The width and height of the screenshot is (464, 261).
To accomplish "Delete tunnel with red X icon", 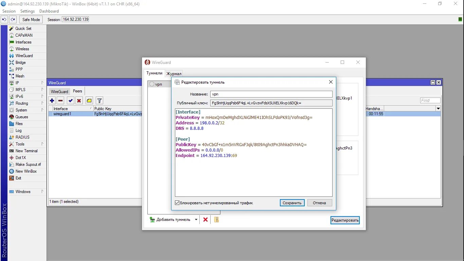I will point(206,220).
